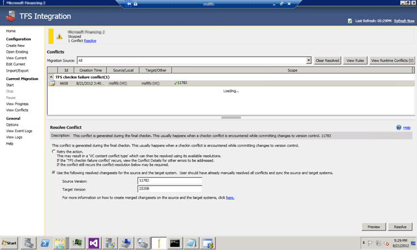Viewport: 417px width, 250px height.
Task: Open Create New configuration
Action: 16,46
